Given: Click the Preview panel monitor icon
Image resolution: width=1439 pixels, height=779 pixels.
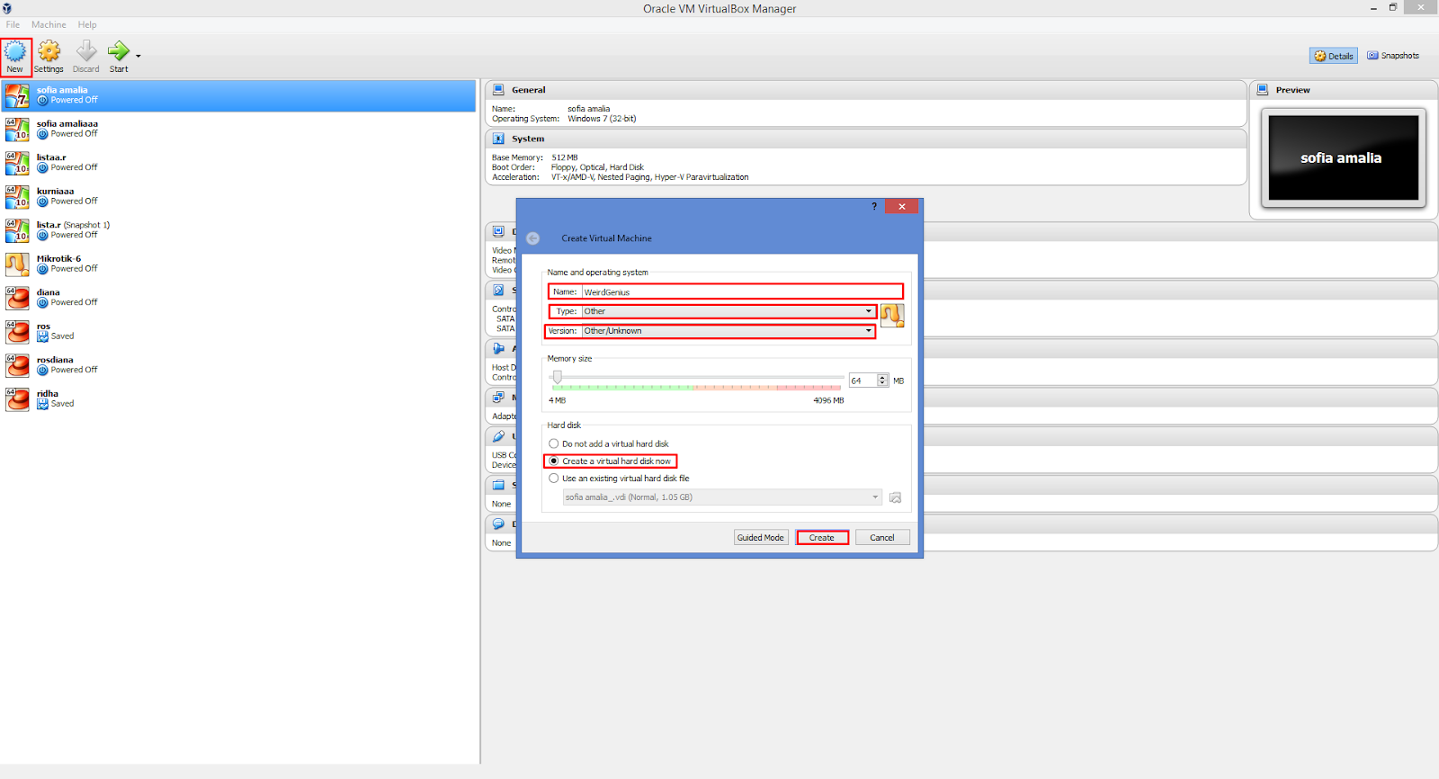Looking at the screenshot, I should point(1262,90).
